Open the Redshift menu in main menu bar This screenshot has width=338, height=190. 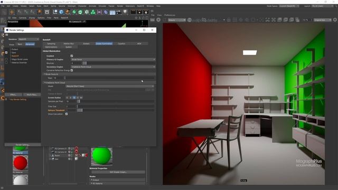coord(140,6)
